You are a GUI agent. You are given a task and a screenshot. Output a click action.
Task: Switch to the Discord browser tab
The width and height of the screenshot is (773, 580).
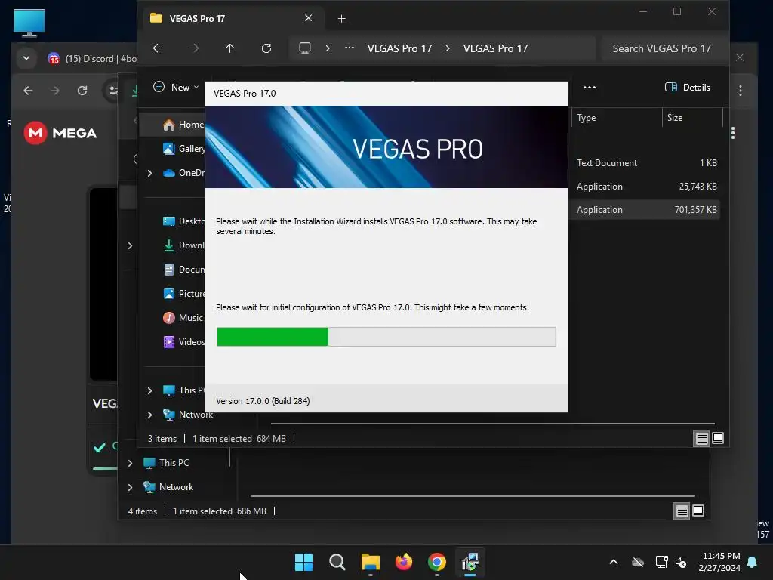point(91,59)
